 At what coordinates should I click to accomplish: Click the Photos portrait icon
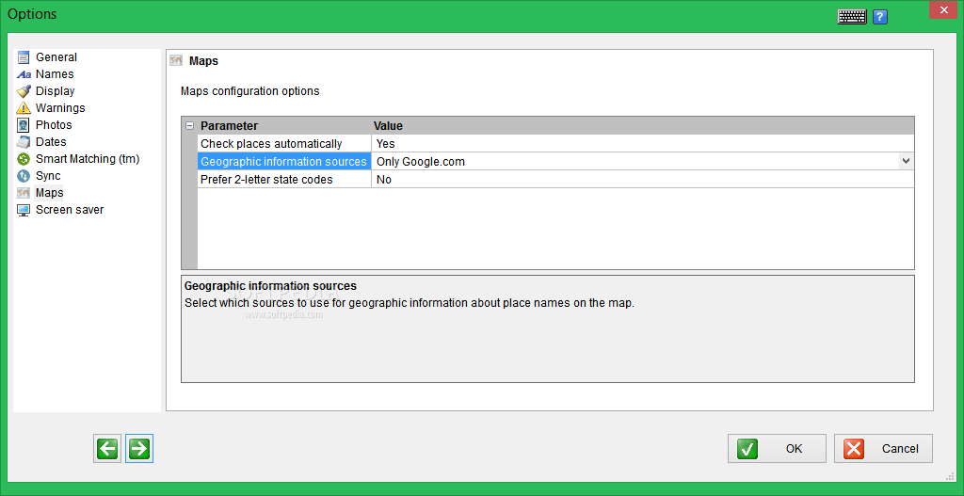tap(24, 125)
